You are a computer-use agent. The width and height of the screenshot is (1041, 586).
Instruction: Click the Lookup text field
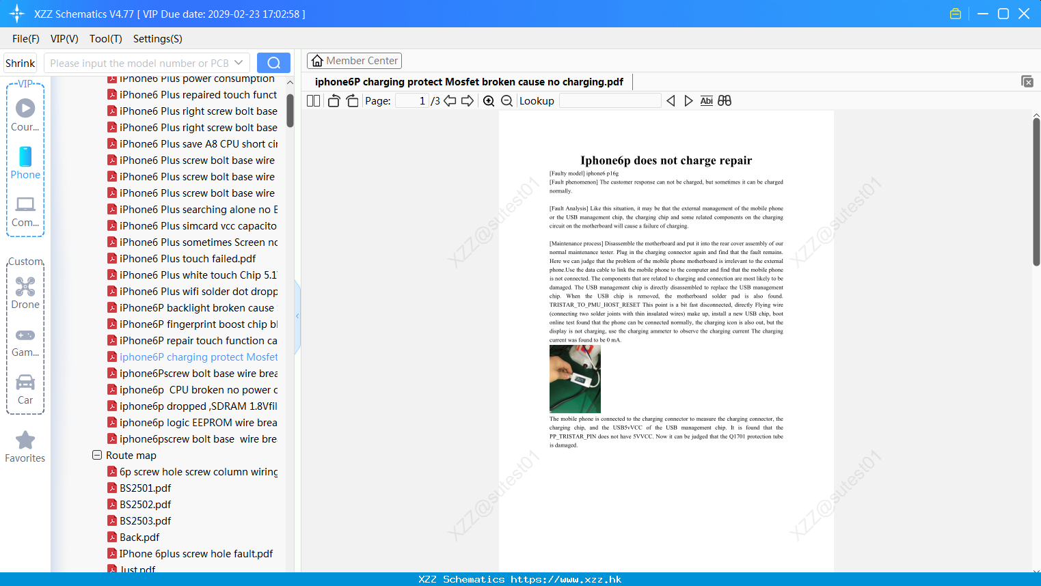pyautogui.click(x=610, y=101)
